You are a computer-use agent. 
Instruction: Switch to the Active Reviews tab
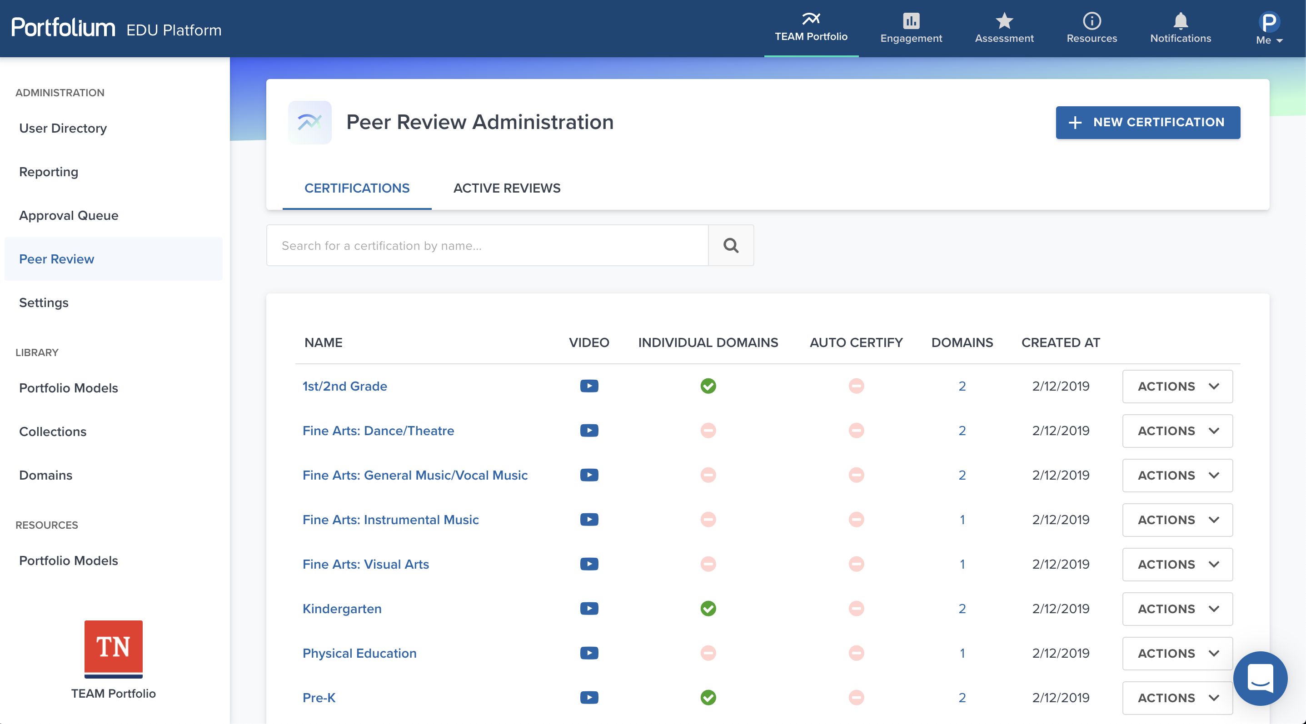[507, 188]
